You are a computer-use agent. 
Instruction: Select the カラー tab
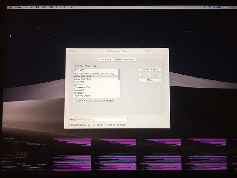(118, 59)
